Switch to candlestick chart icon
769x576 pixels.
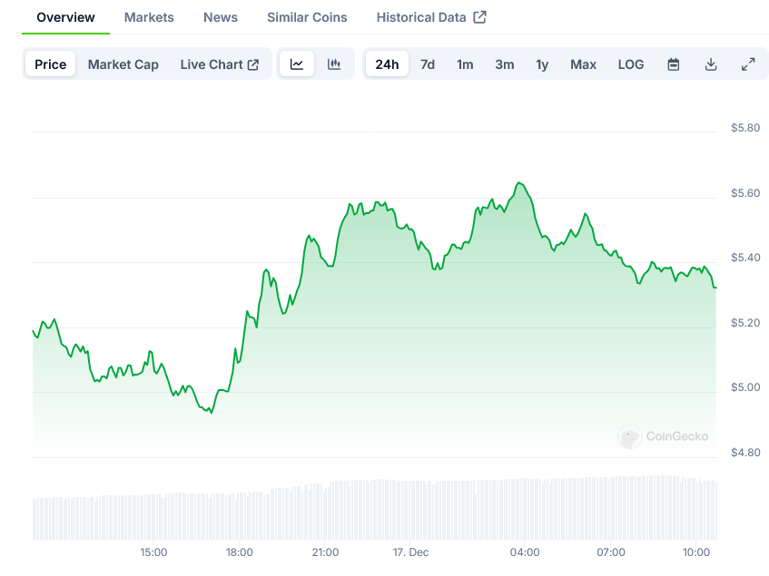(x=334, y=64)
